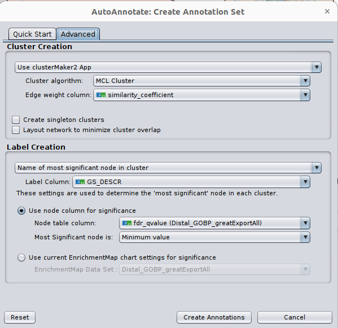
Task: Cancel the annotation set dialog
Action: pos(295,317)
